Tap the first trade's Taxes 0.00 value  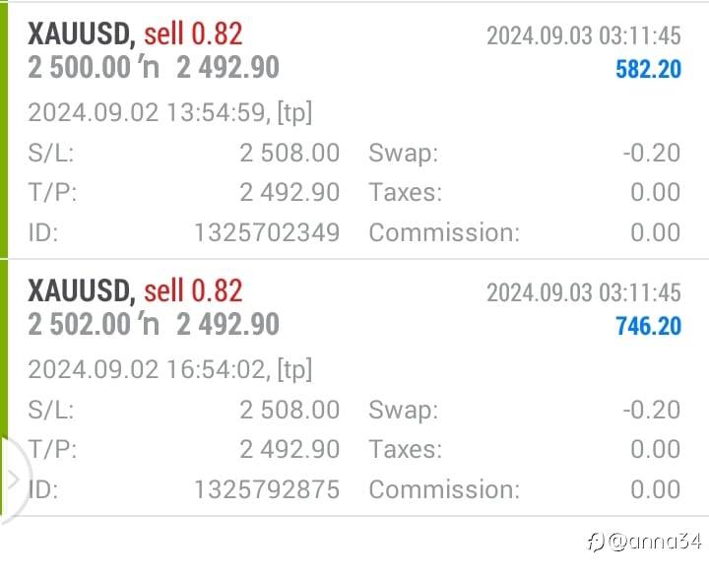click(656, 192)
